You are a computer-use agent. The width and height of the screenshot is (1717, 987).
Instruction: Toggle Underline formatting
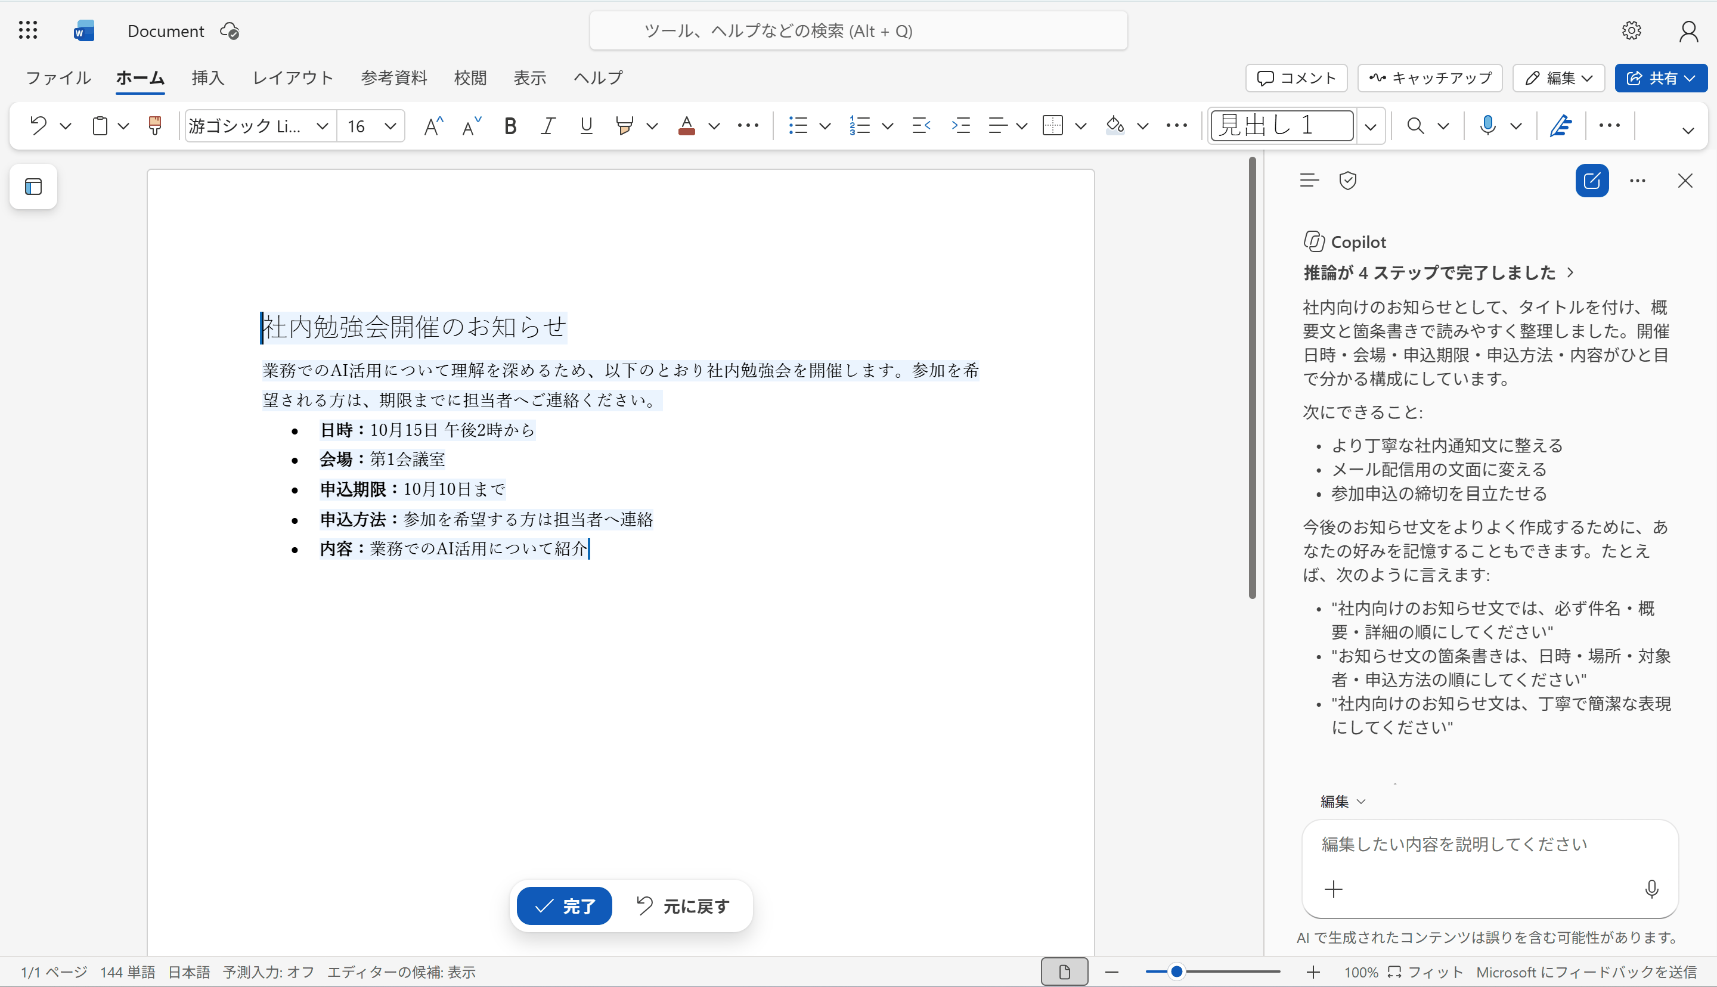pos(586,125)
